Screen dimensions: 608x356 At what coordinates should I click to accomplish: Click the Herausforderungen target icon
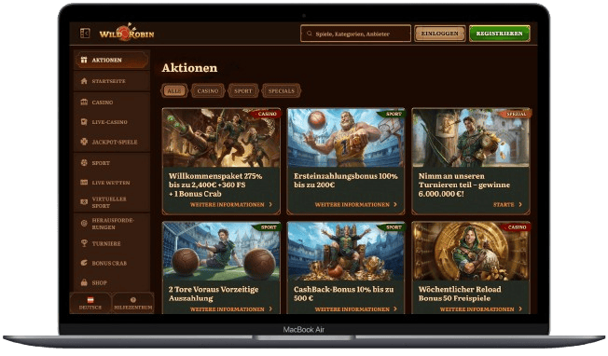(x=84, y=223)
